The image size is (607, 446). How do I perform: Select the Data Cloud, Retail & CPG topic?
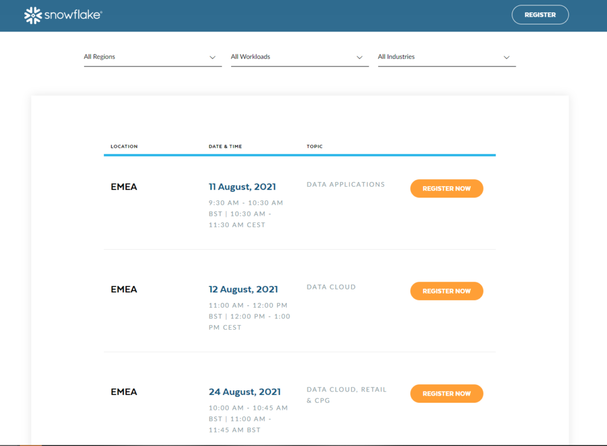346,395
